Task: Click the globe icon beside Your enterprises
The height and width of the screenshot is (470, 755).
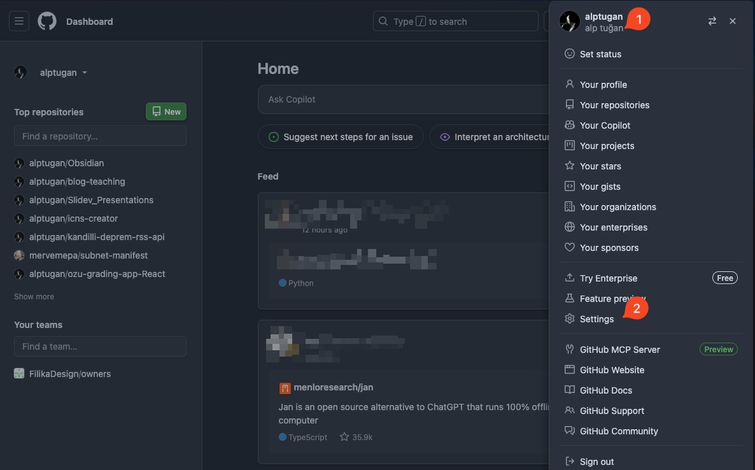Action: click(x=570, y=227)
